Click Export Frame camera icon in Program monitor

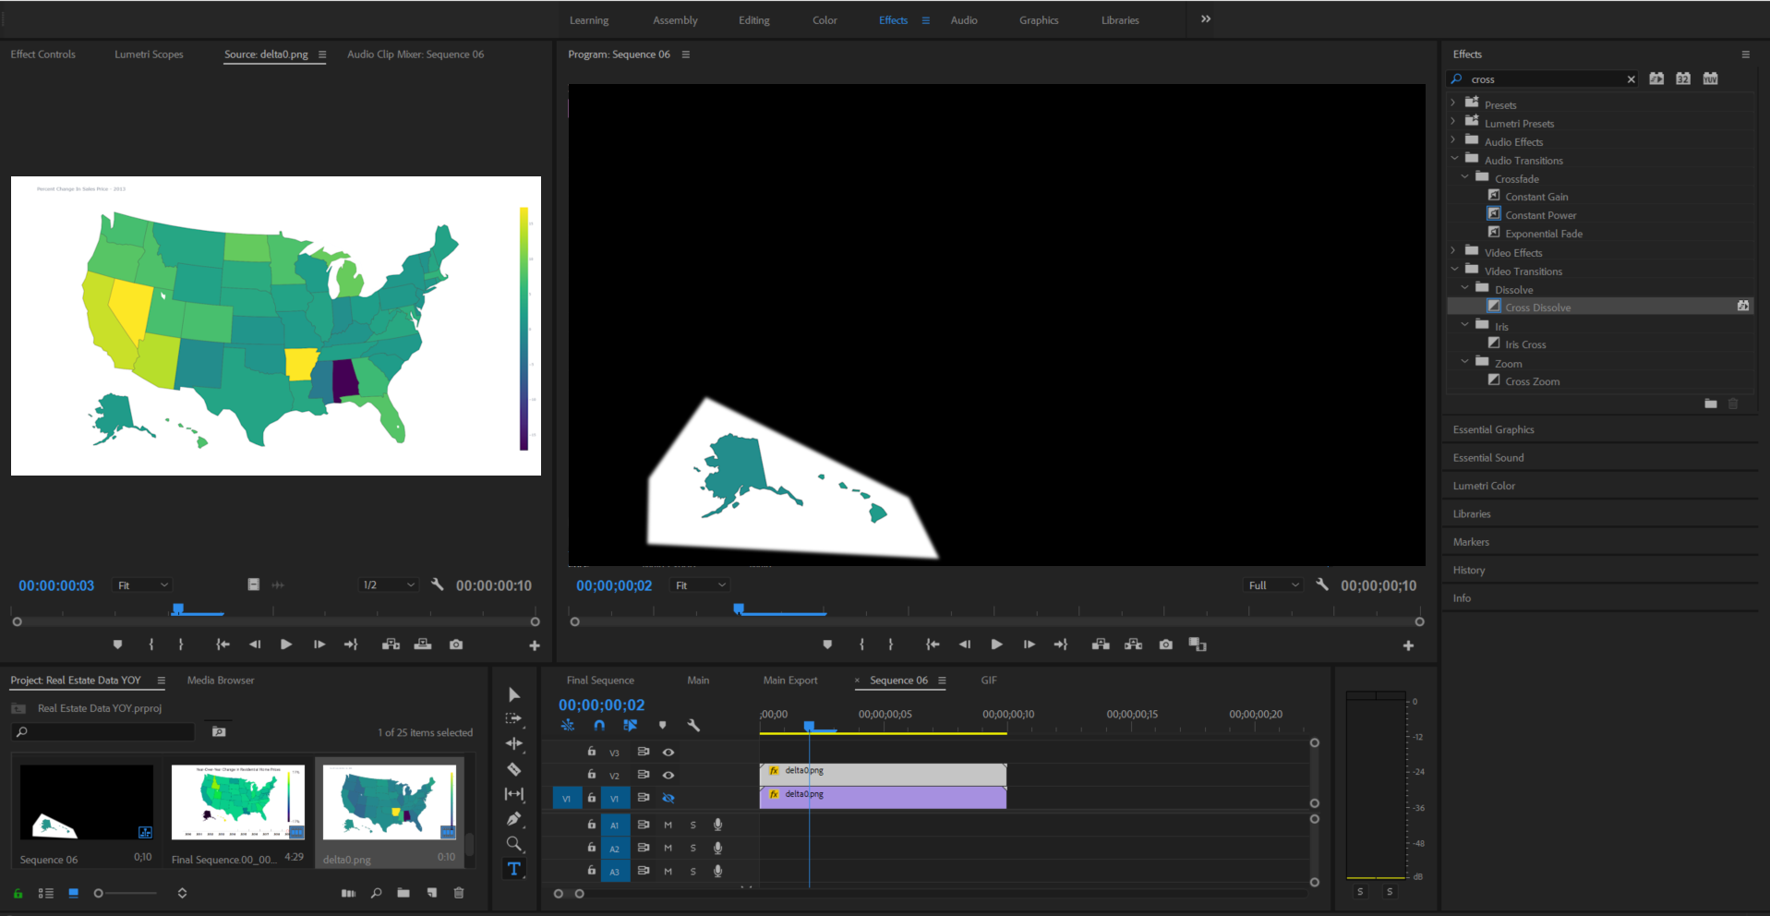(x=1166, y=645)
